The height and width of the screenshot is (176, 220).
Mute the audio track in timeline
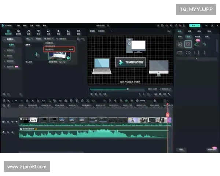coord(12,132)
